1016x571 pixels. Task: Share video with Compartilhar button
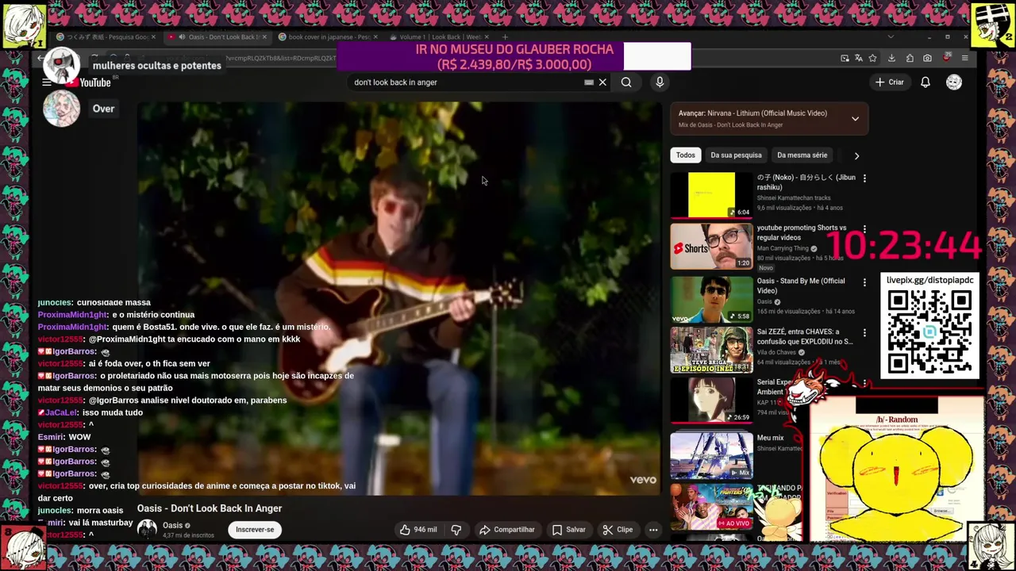click(507, 529)
